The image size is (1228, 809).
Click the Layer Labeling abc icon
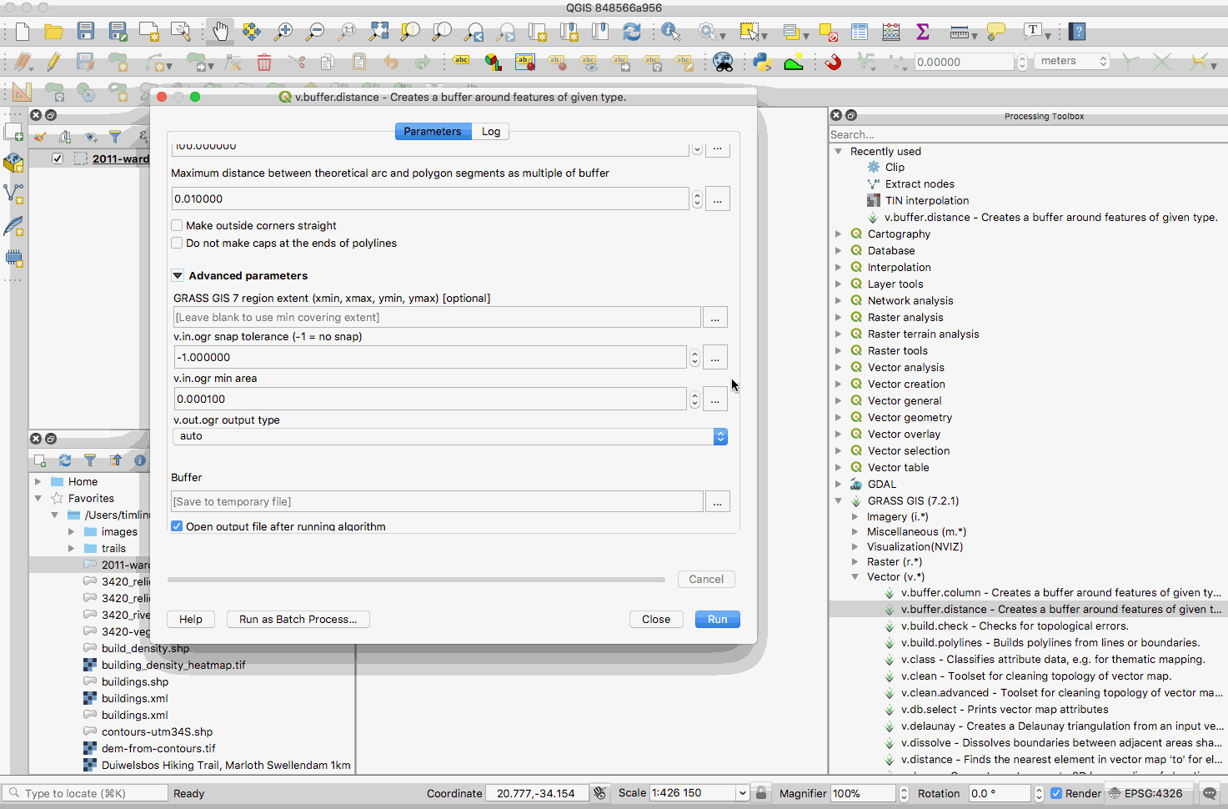click(461, 62)
